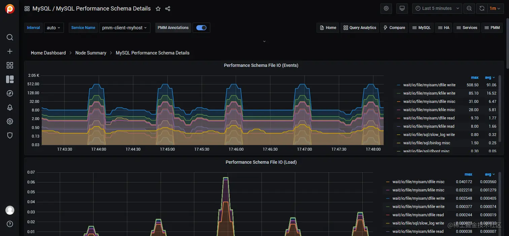Toggle sql/binlog misc series in Events legend
The image size is (509, 236).
click(427, 143)
